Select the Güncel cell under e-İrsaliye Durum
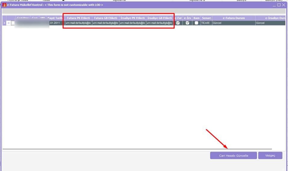 [x=271, y=23]
